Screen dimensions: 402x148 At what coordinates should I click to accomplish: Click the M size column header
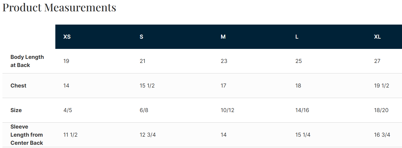223,37
